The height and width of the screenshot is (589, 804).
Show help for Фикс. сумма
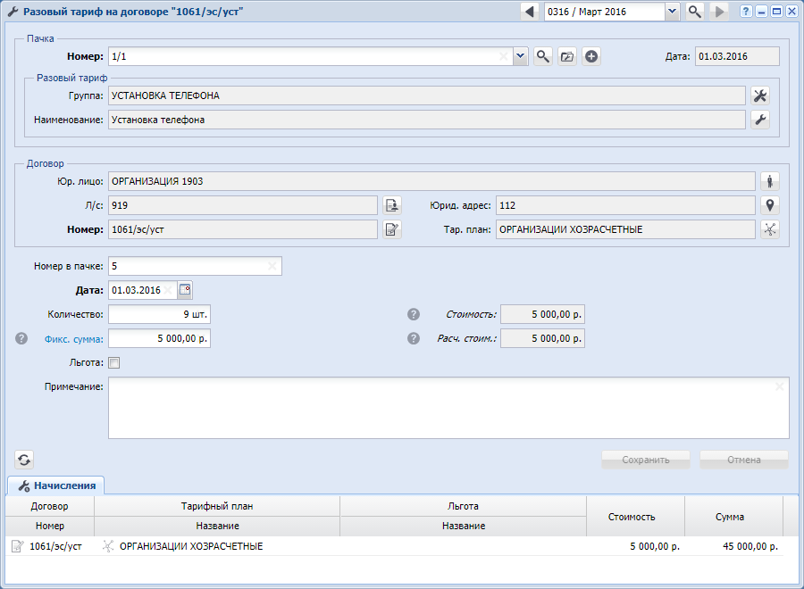21,338
